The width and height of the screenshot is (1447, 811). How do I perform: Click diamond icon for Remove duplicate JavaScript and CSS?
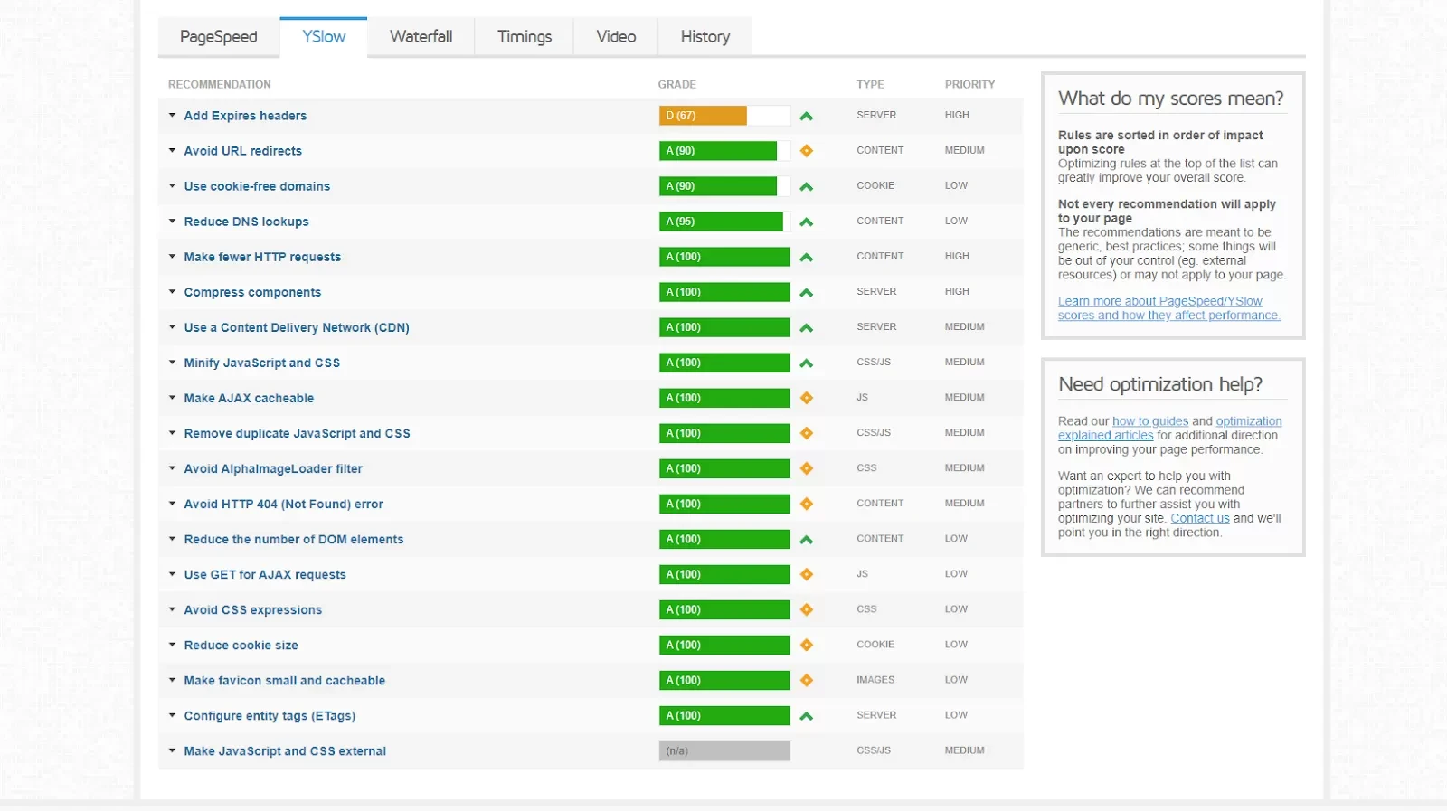pos(807,433)
